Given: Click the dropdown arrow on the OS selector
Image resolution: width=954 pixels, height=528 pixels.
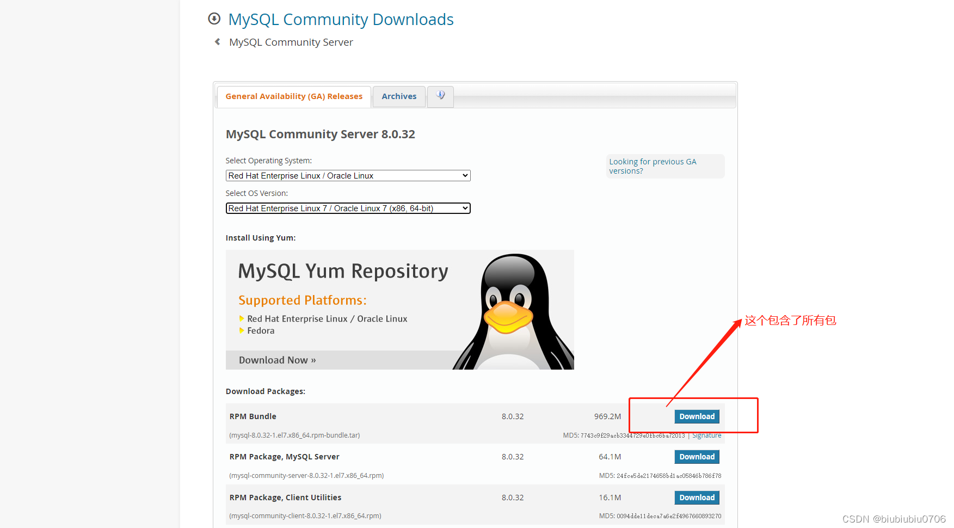Looking at the screenshot, I should point(464,175).
